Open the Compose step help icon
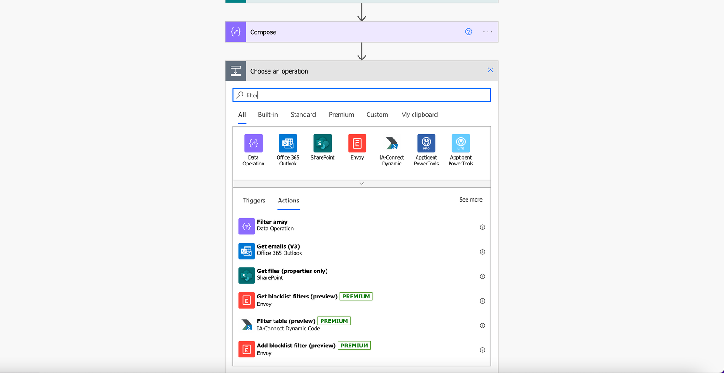Viewport: 724px width, 373px height. [468, 32]
